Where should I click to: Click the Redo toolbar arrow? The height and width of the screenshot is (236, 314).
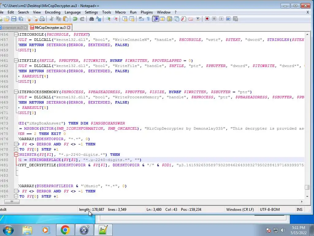(82, 19)
